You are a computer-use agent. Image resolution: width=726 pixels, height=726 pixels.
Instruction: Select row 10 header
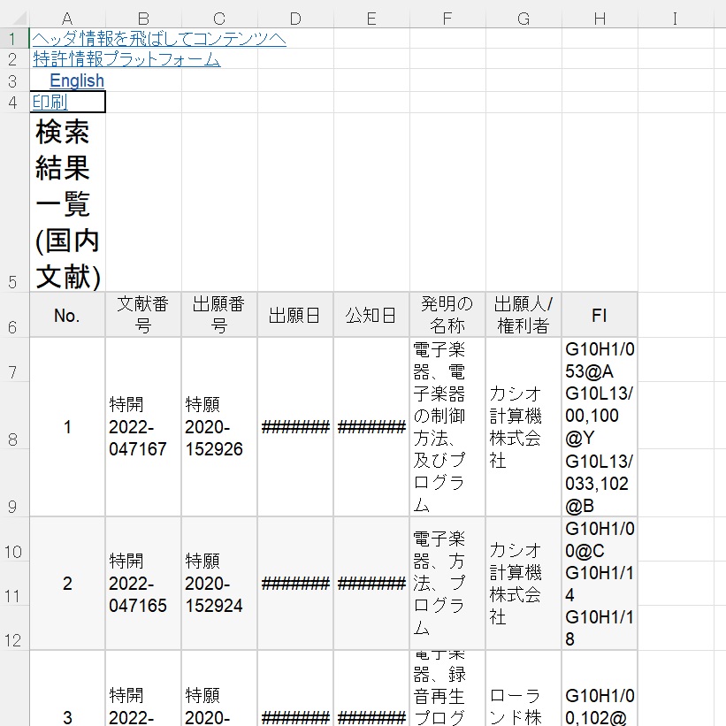[x=14, y=539]
